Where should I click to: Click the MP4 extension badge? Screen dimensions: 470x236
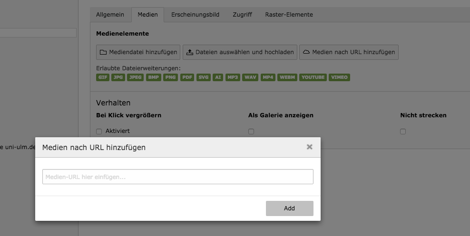pyautogui.click(x=268, y=77)
